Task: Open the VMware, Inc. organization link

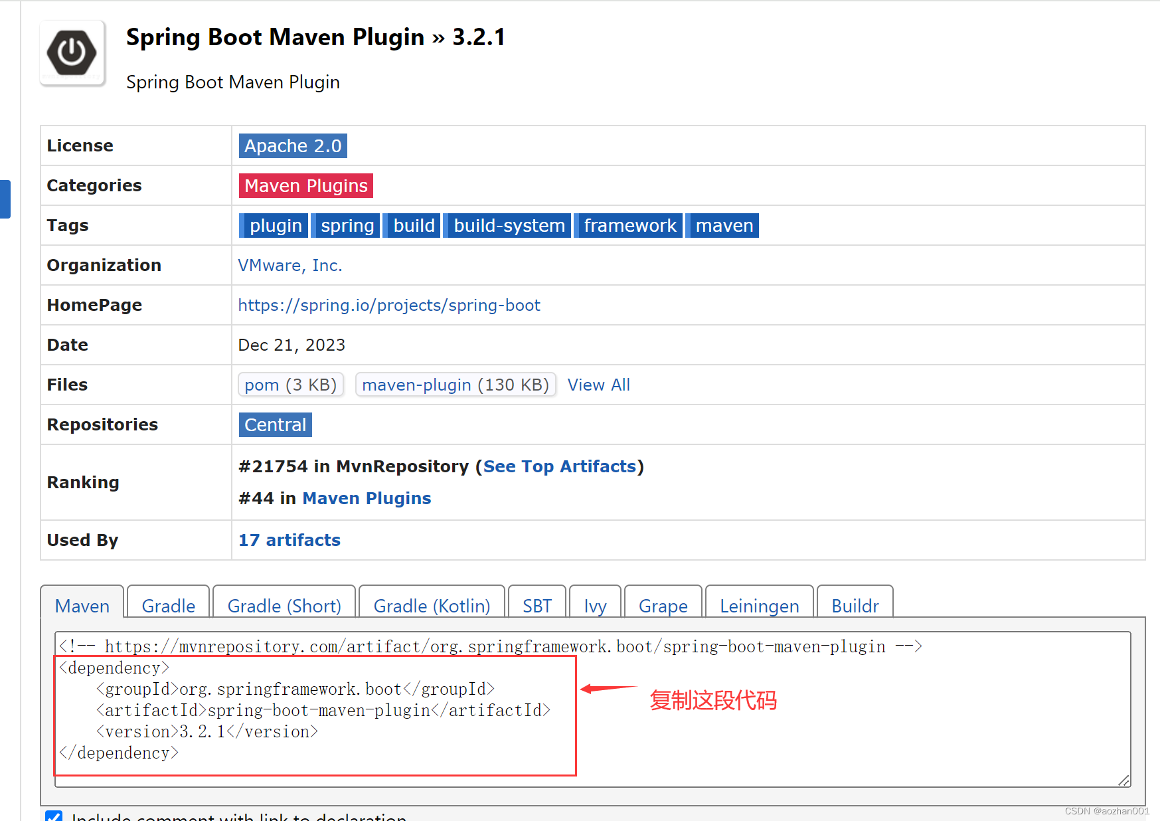Action: pyautogui.click(x=290, y=265)
